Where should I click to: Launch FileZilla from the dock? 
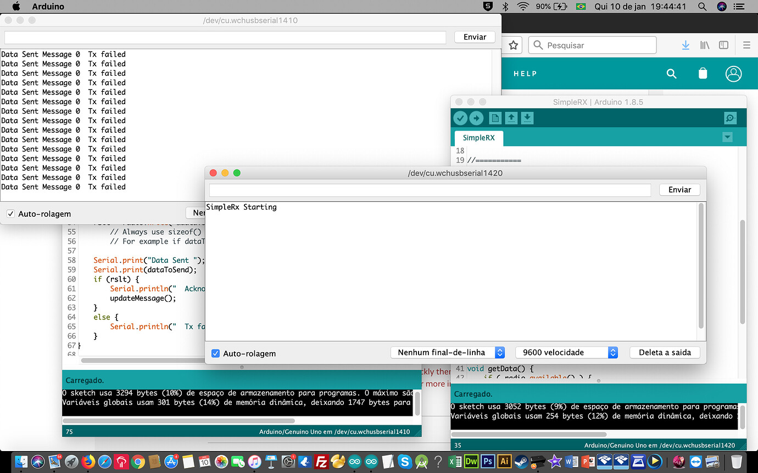coord(321,462)
